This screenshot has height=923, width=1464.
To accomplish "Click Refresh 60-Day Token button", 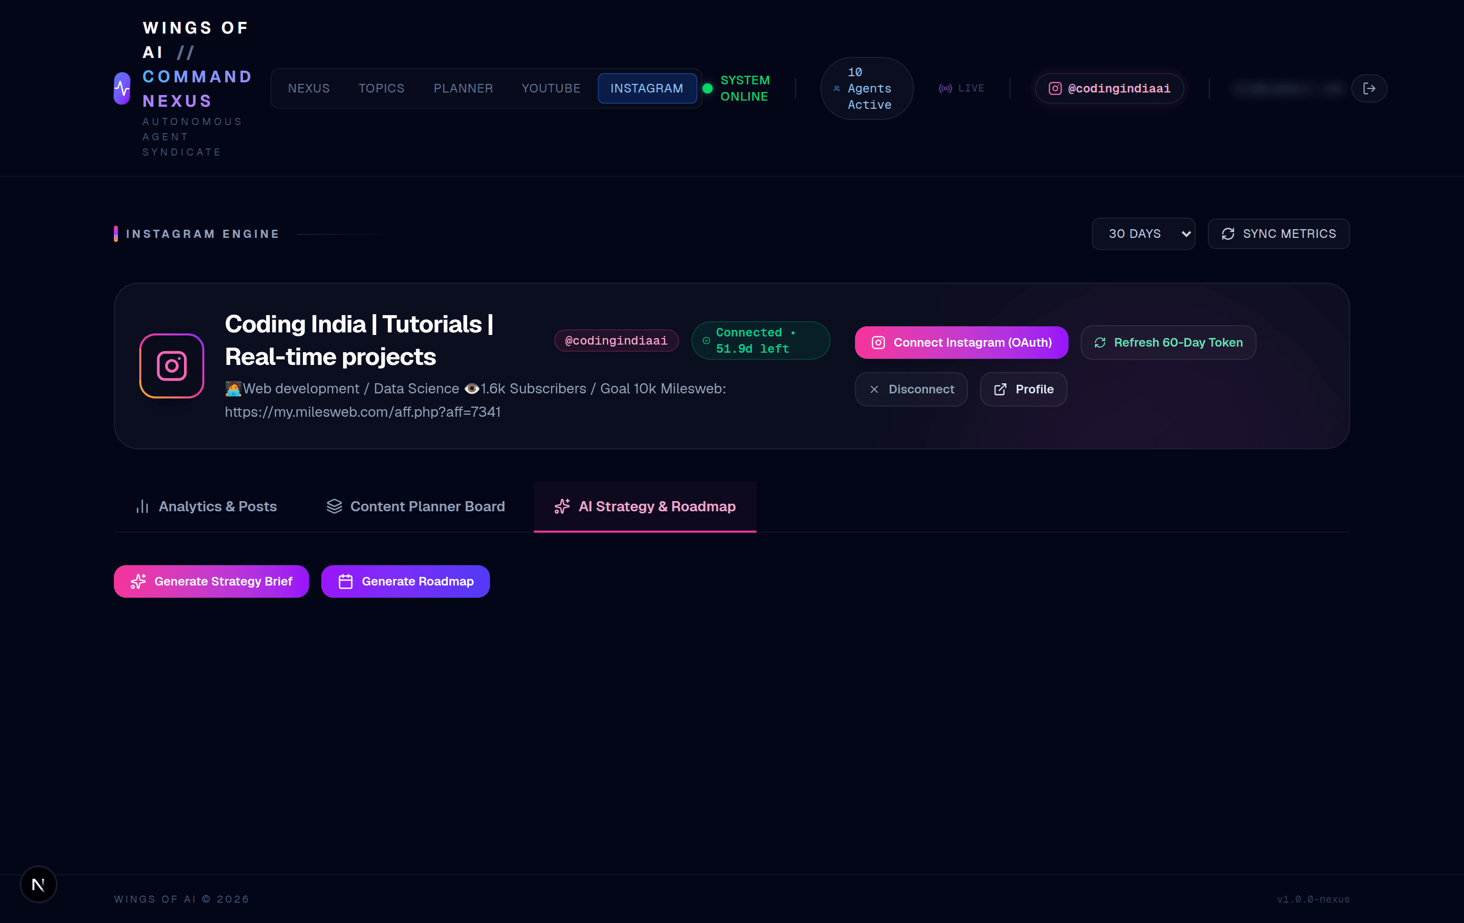I will pyautogui.click(x=1168, y=343).
